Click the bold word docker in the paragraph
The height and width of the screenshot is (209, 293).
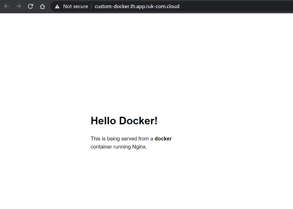163,139
